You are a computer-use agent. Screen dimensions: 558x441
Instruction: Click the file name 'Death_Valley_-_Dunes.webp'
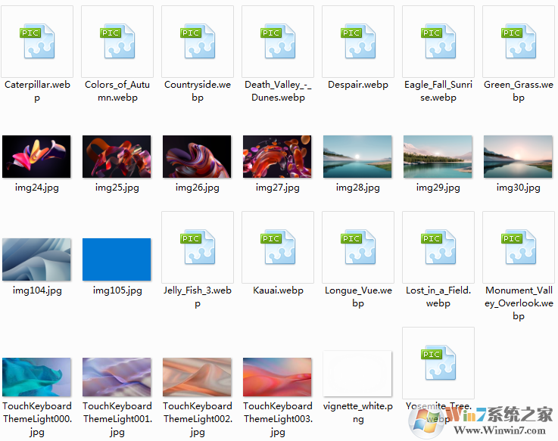[278, 91]
